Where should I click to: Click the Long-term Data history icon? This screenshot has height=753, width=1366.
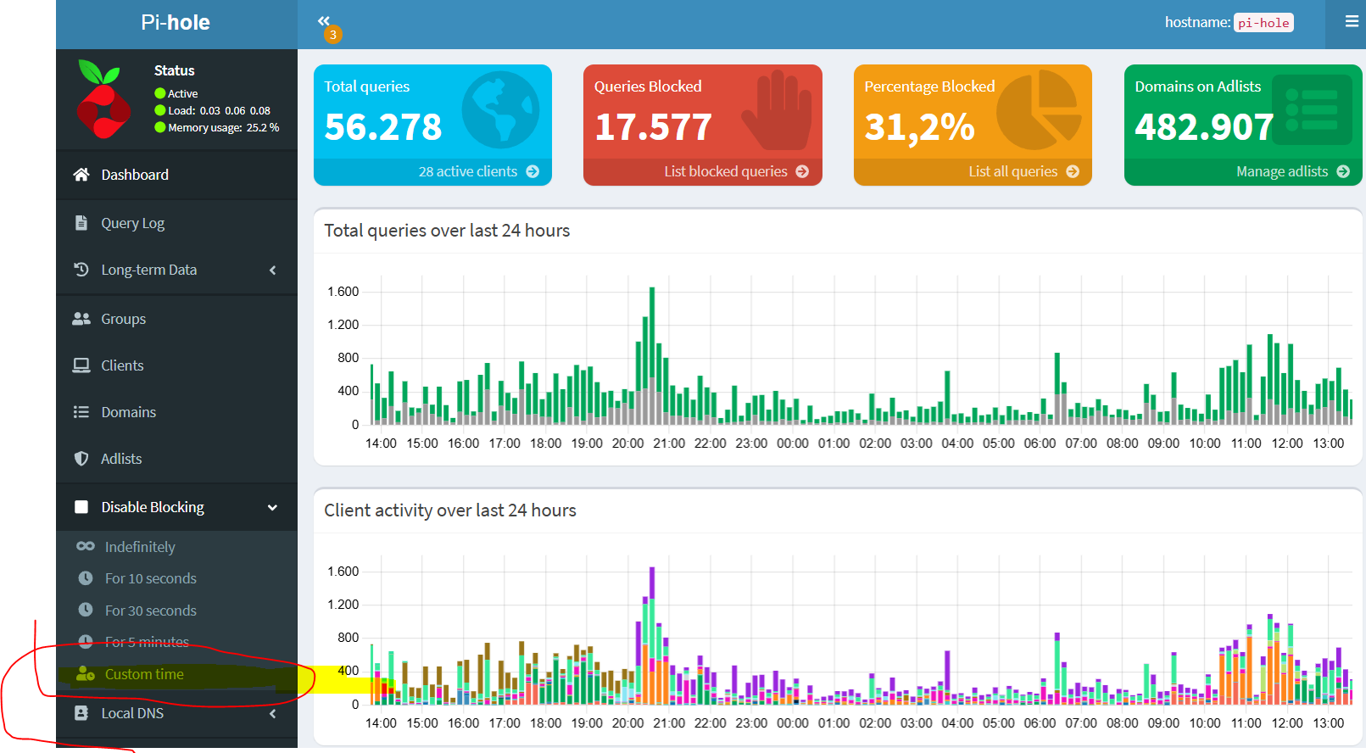tap(81, 270)
